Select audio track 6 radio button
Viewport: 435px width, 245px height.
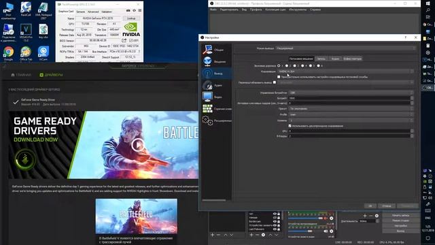(319, 66)
